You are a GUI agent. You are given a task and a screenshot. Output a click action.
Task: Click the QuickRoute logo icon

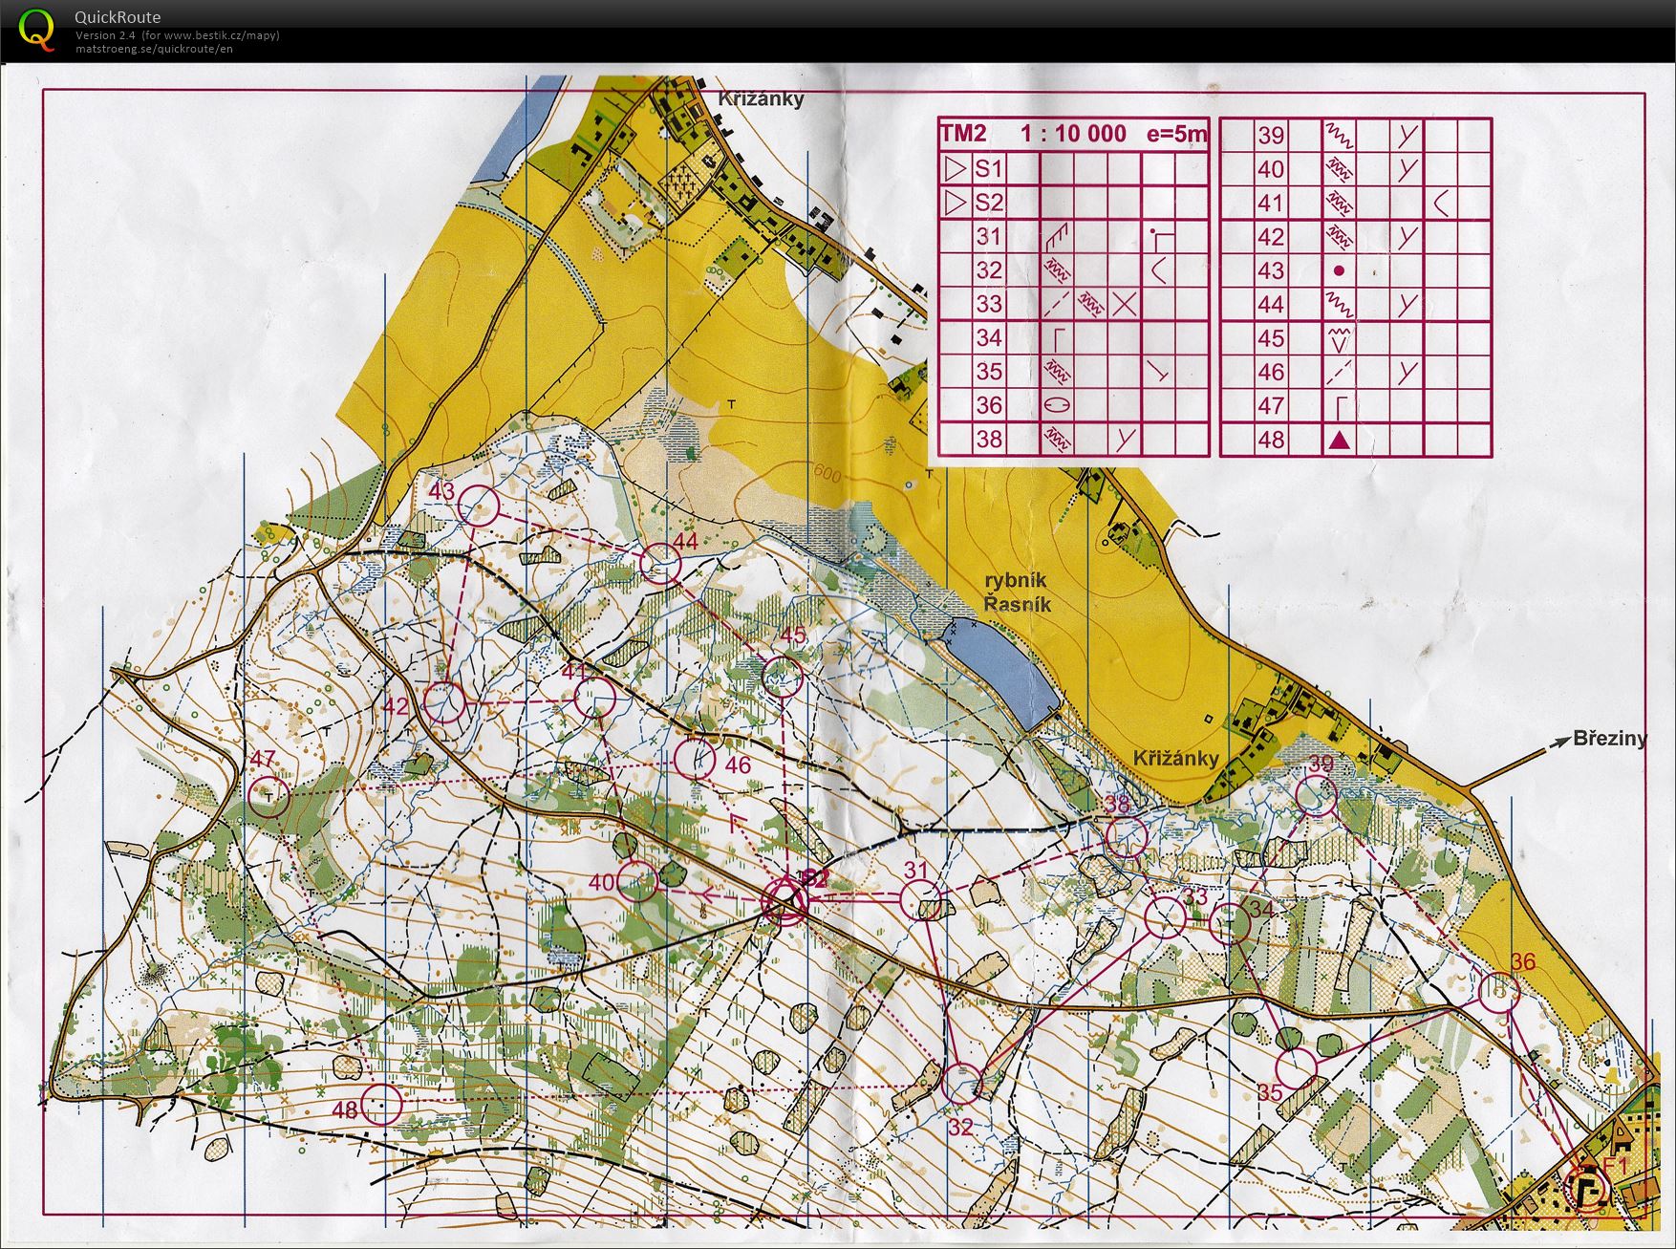point(36,30)
